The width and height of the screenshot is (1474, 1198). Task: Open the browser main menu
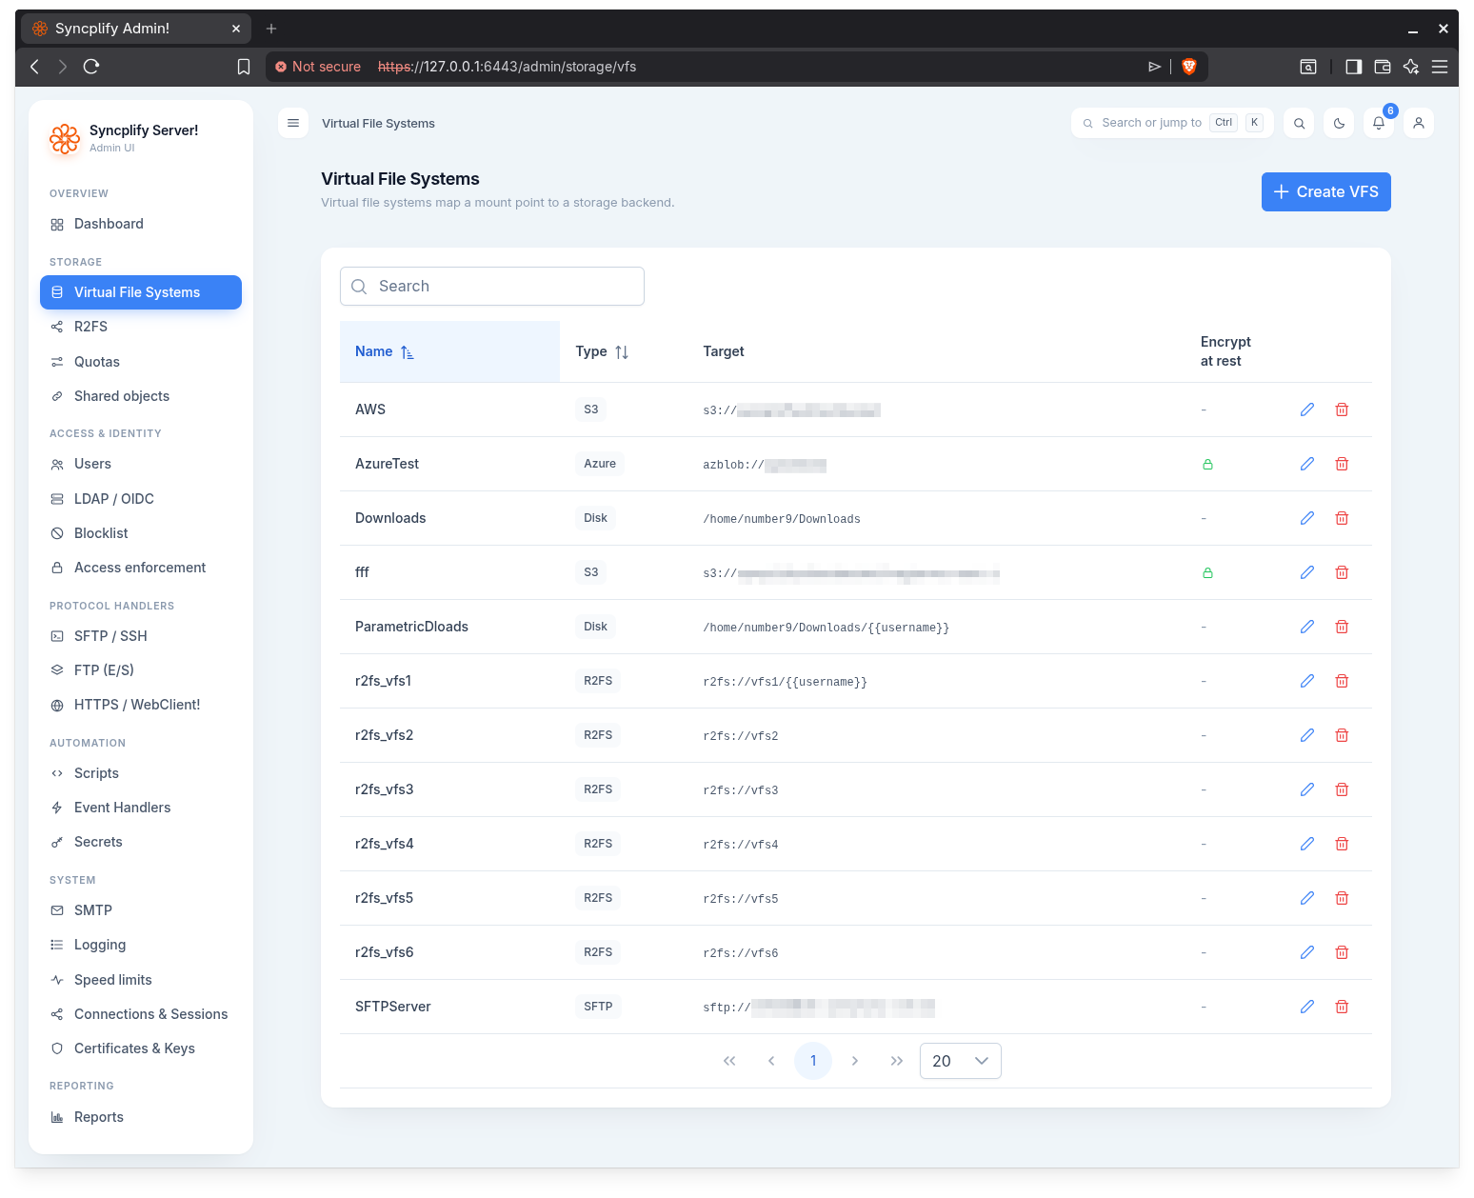click(x=1440, y=67)
